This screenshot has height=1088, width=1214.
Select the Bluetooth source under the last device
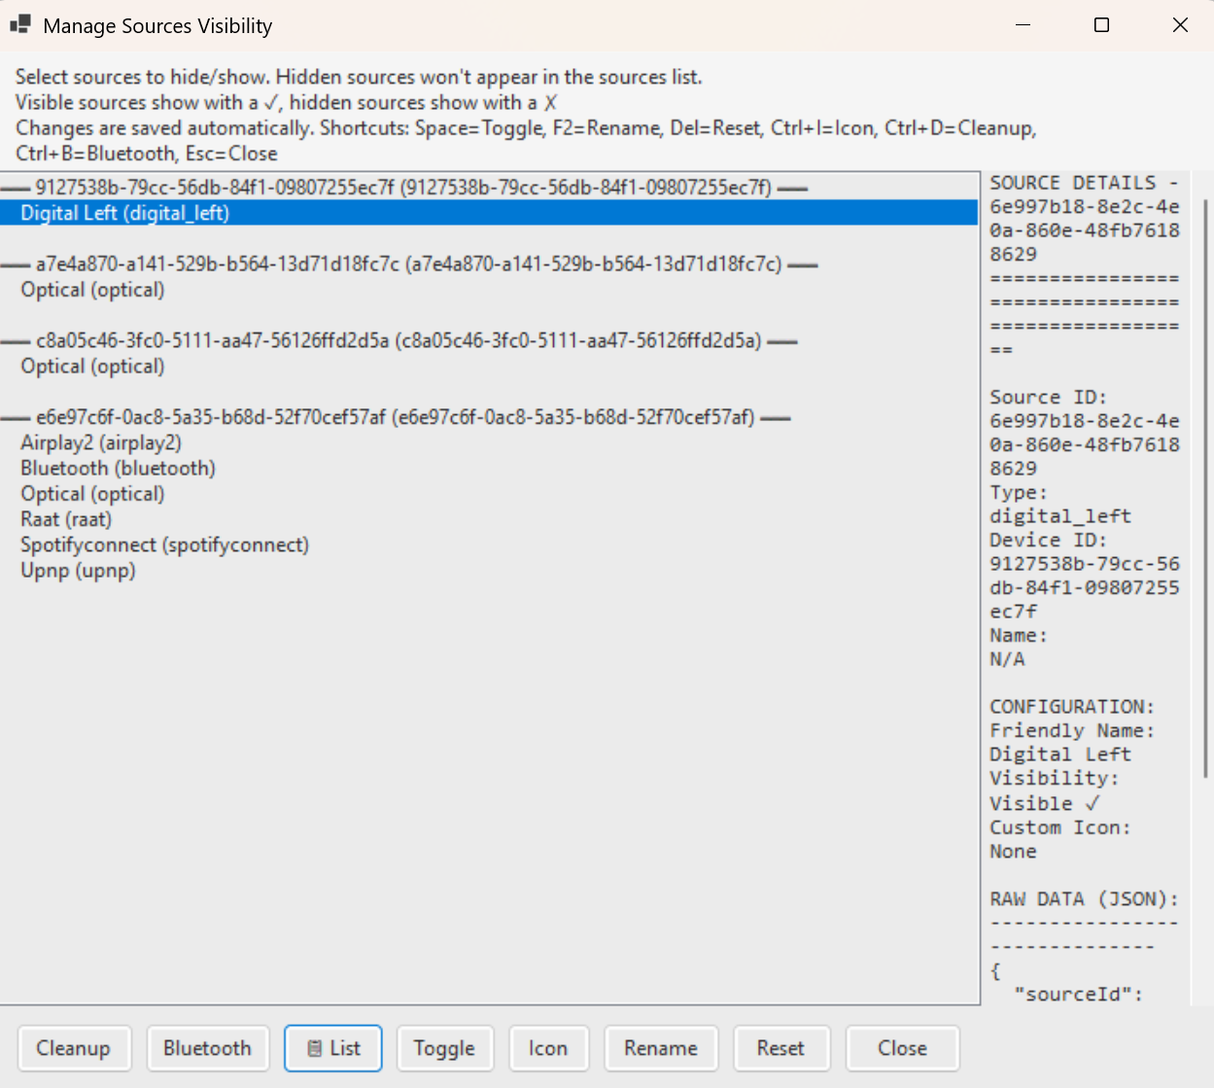point(117,468)
